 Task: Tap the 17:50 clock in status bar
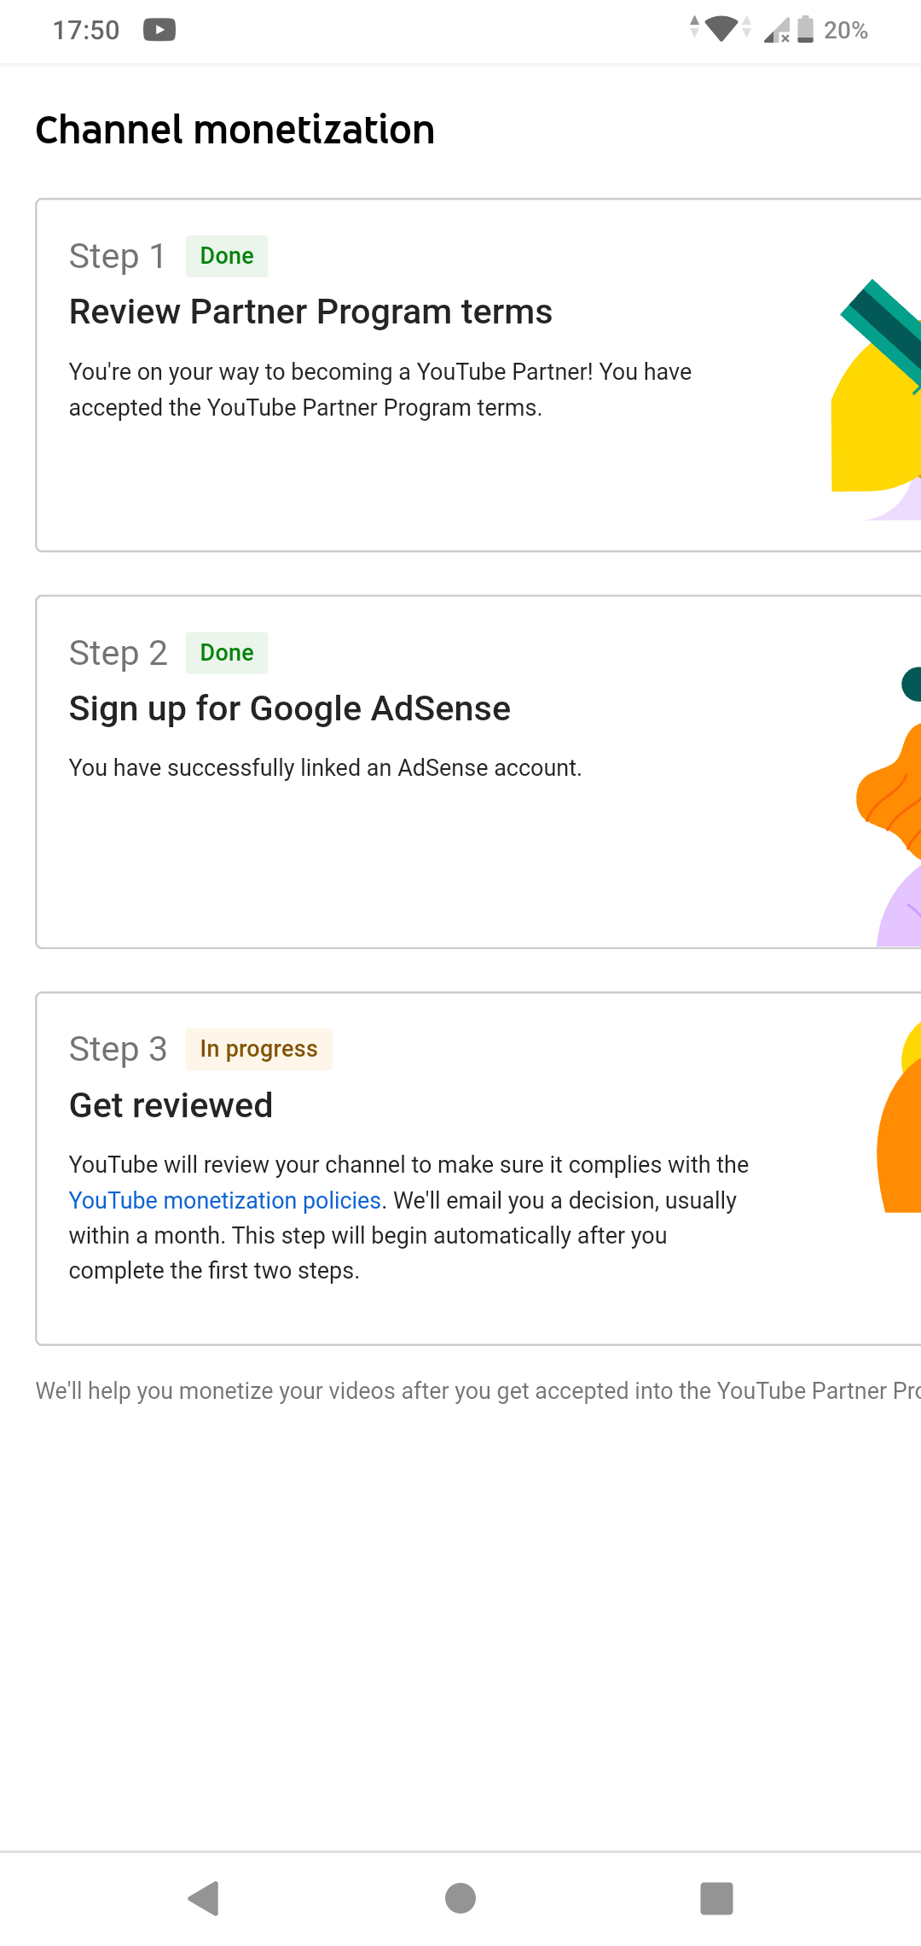coord(86,31)
